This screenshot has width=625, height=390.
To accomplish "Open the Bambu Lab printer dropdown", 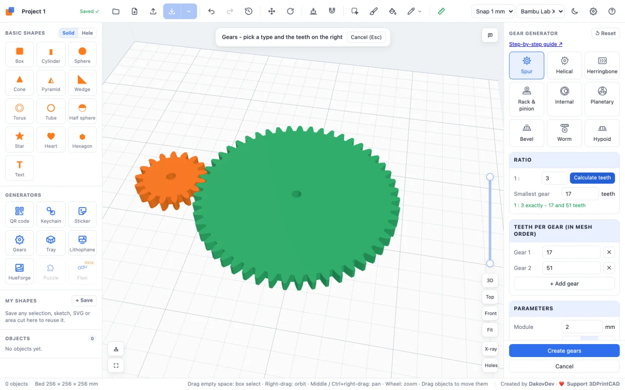I will click(x=540, y=12).
